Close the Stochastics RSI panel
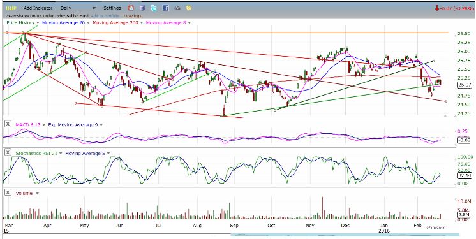476x239 pixels. pyautogui.click(x=8, y=153)
